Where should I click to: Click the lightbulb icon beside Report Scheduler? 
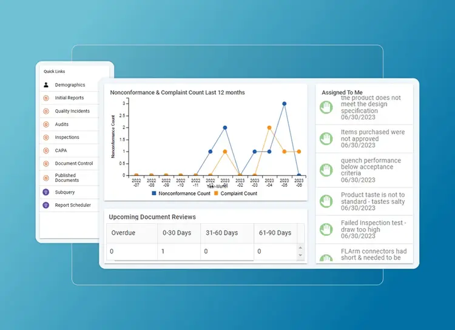click(46, 205)
